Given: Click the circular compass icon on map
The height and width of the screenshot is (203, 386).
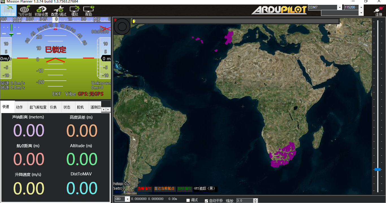Looking at the screenshot, I should (122, 27).
